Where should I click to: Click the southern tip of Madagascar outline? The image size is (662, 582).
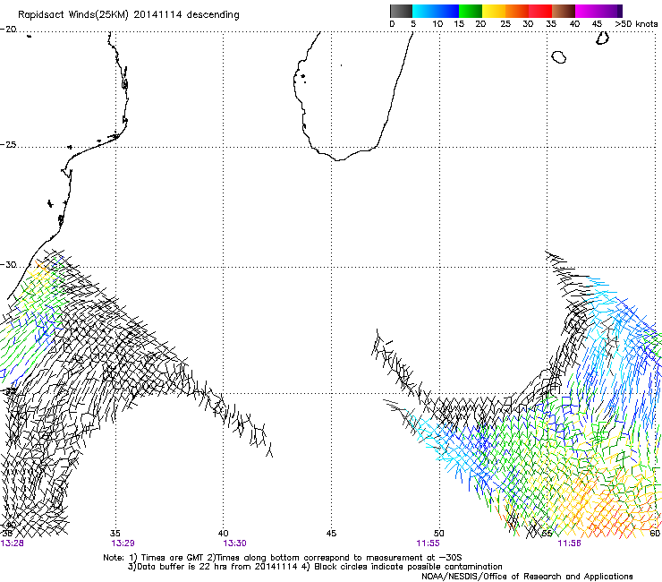338,159
